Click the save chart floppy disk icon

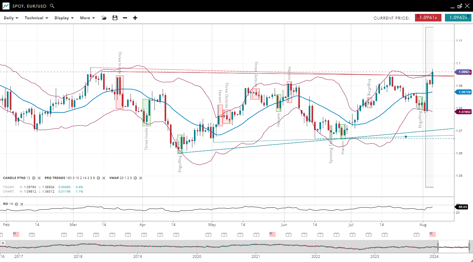click(115, 18)
